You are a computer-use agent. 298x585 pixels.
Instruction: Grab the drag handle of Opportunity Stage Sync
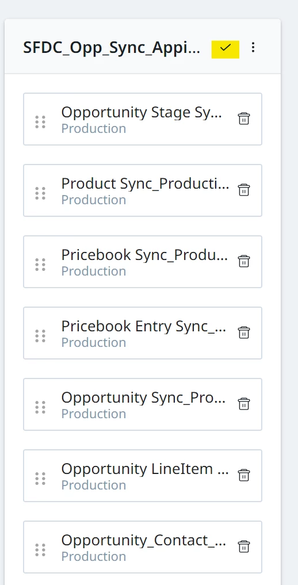point(40,122)
